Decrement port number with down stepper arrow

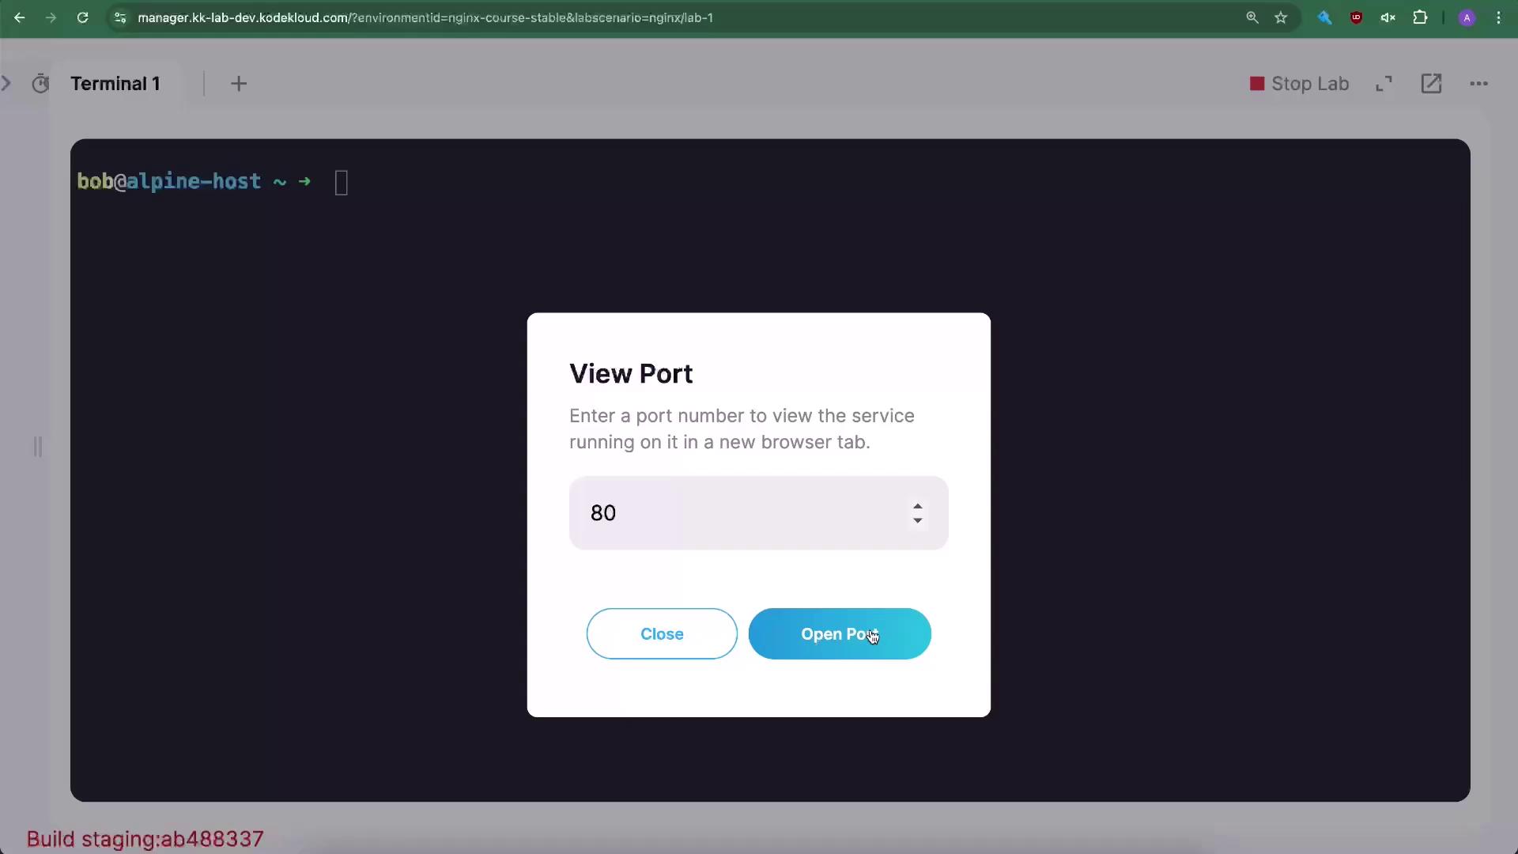pyautogui.click(x=917, y=520)
